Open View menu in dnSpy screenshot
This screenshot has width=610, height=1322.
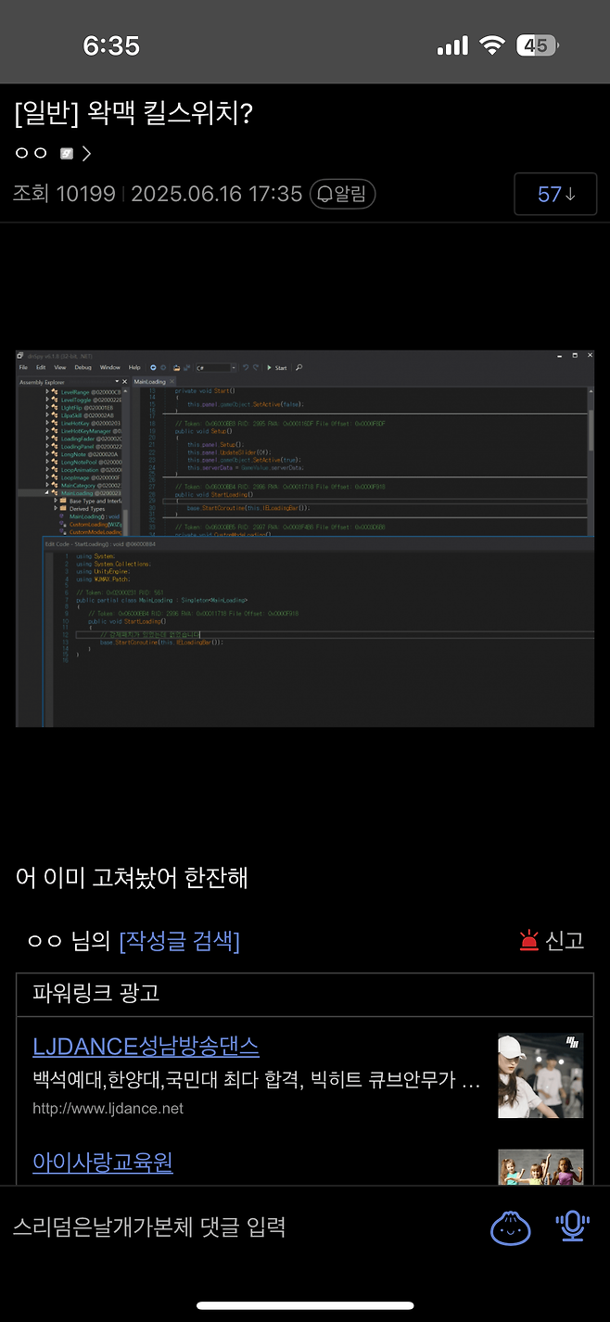click(60, 367)
